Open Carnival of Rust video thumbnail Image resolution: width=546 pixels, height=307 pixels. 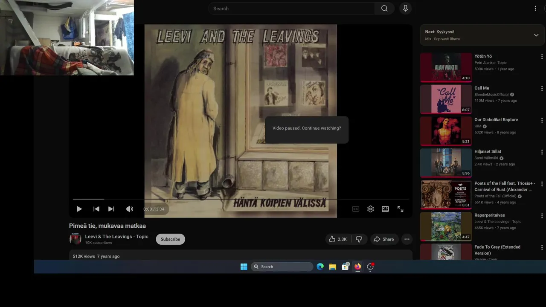pyautogui.click(x=446, y=194)
